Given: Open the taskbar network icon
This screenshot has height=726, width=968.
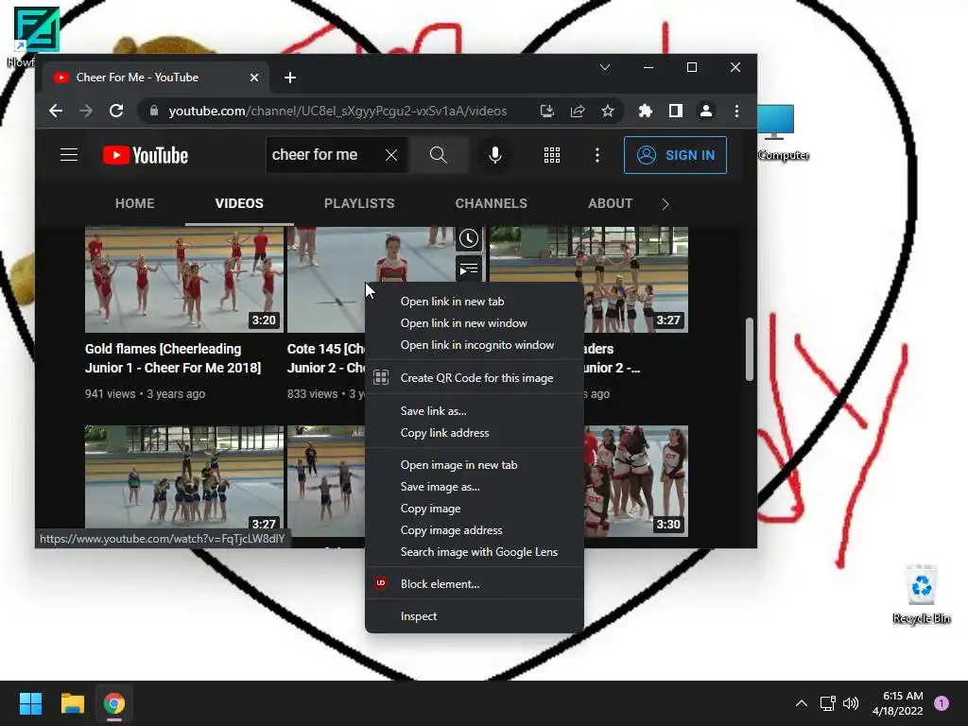Looking at the screenshot, I should [x=827, y=703].
